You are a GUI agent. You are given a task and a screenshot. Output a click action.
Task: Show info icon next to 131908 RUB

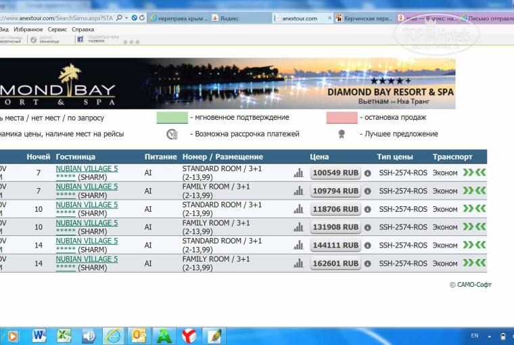pos(368,227)
